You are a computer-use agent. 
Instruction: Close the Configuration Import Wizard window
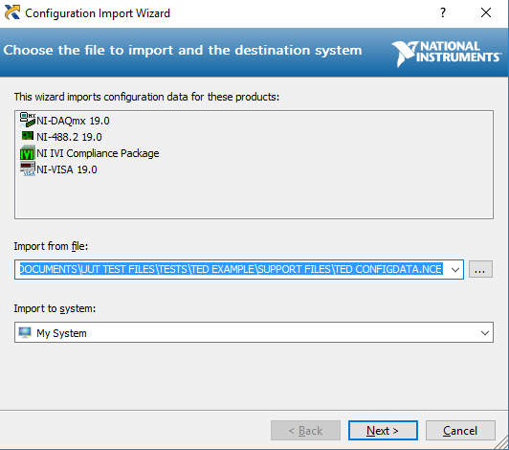point(486,12)
